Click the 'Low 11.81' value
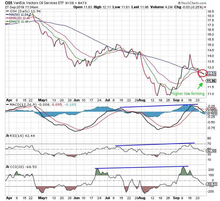 121,7
